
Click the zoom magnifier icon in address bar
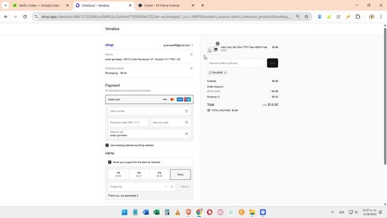click(x=298, y=16)
